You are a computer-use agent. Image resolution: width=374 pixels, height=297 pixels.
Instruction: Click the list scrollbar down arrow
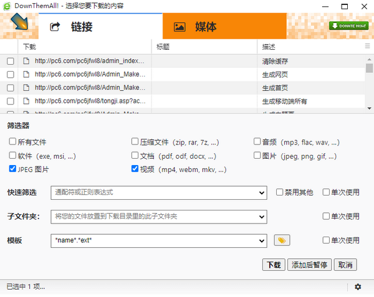[x=369, y=108]
